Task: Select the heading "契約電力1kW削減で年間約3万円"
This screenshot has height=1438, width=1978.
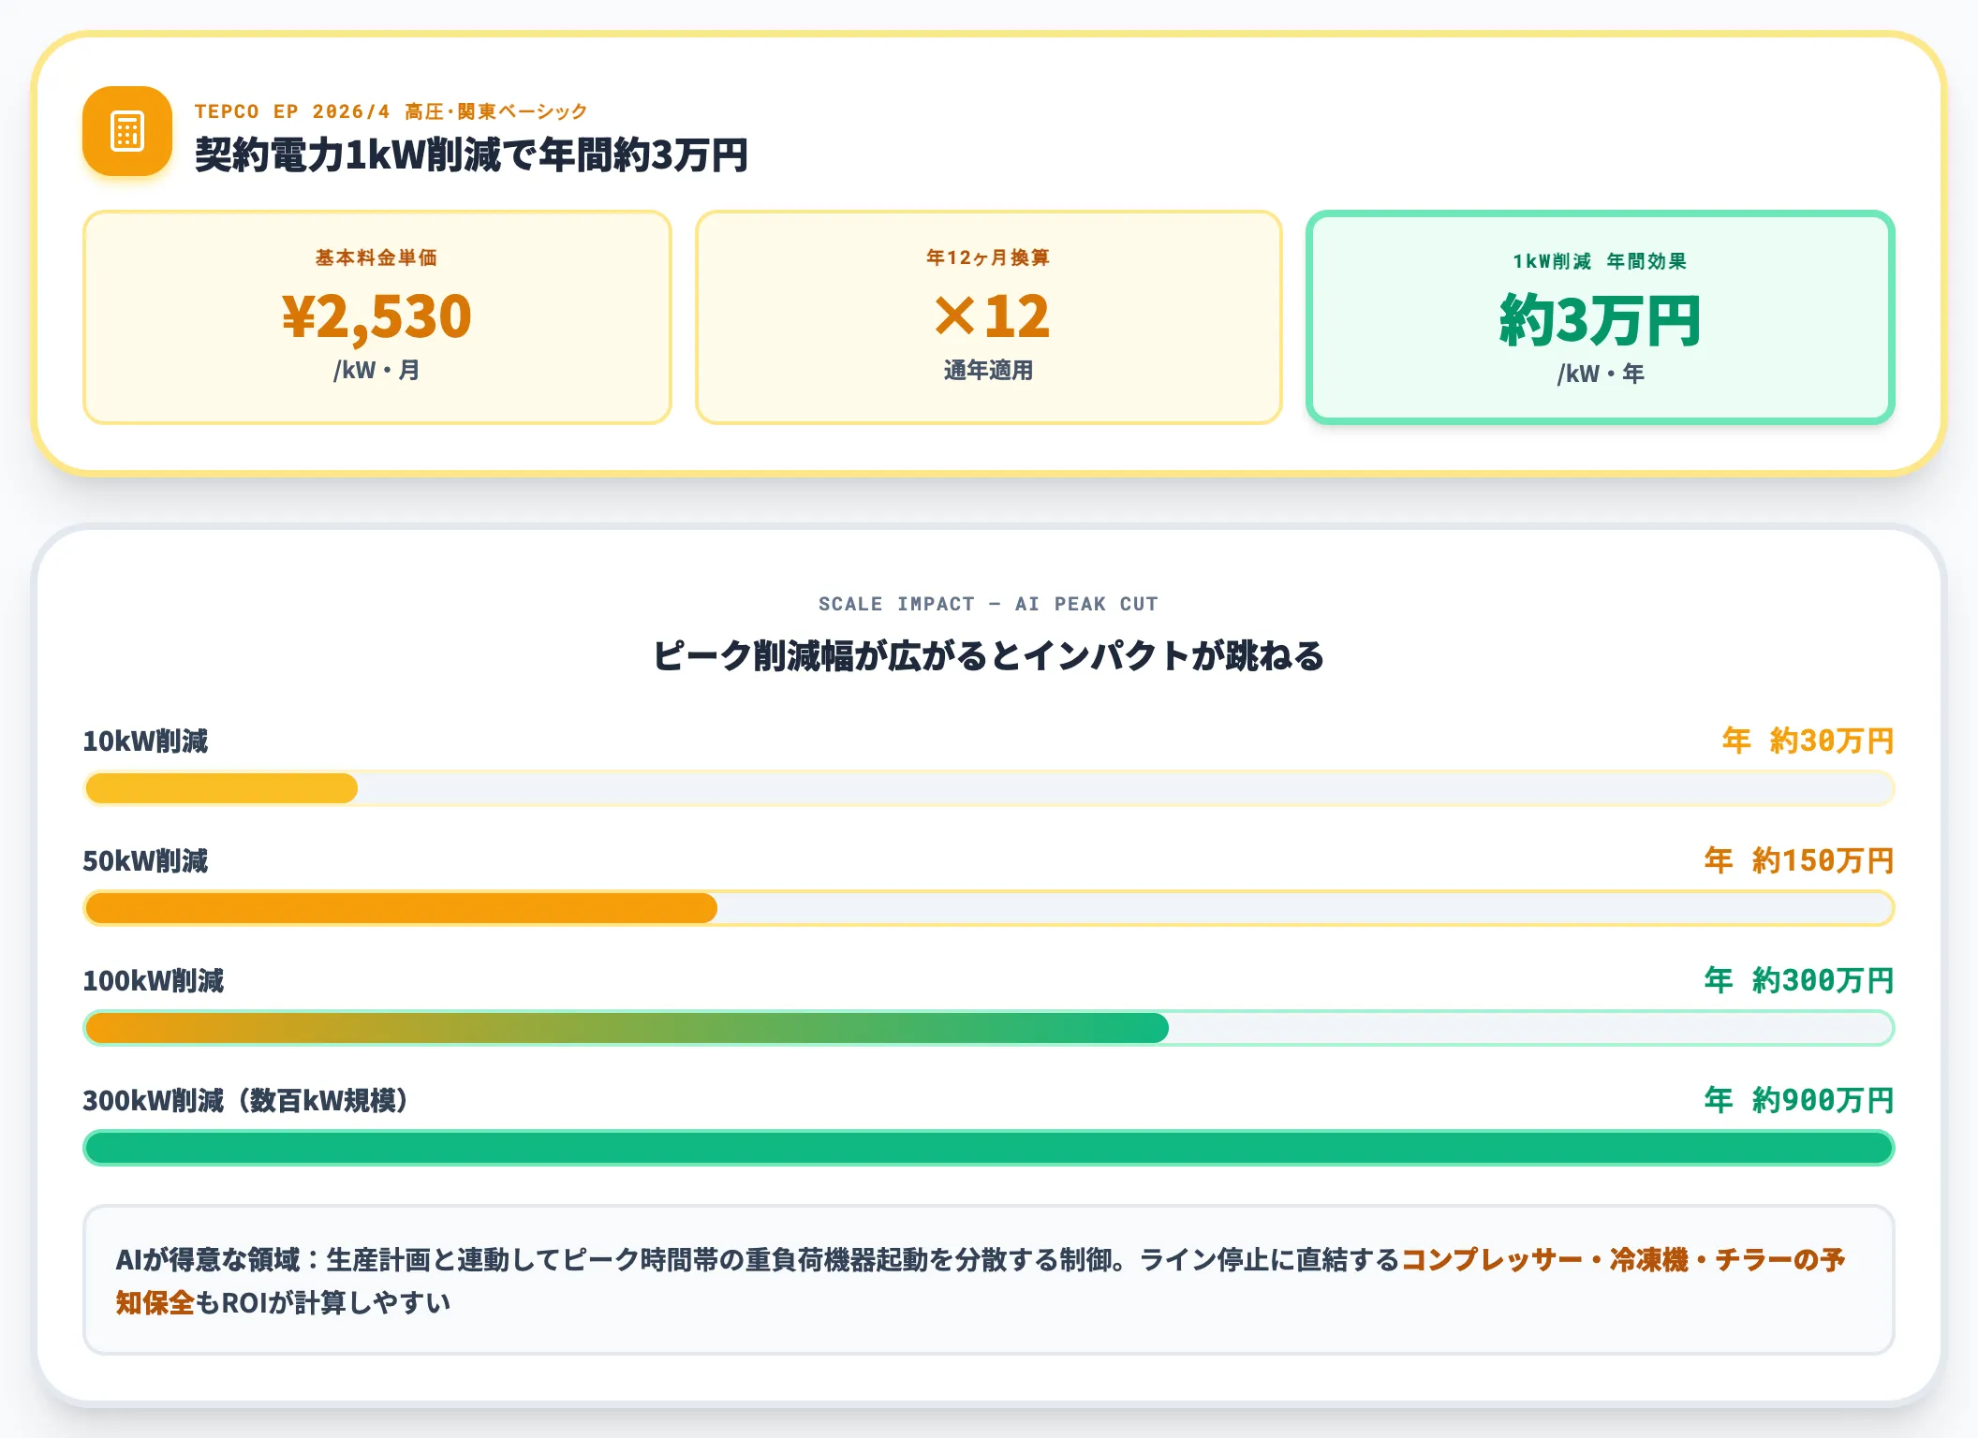Action: (x=471, y=155)
